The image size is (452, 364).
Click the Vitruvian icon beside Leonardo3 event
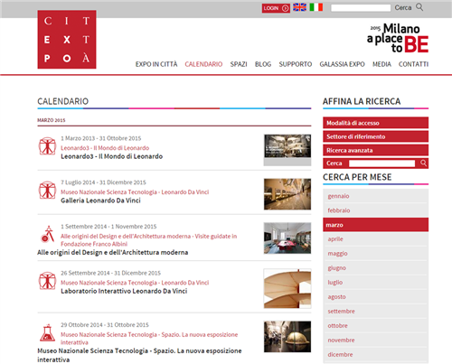pos(47,146)
